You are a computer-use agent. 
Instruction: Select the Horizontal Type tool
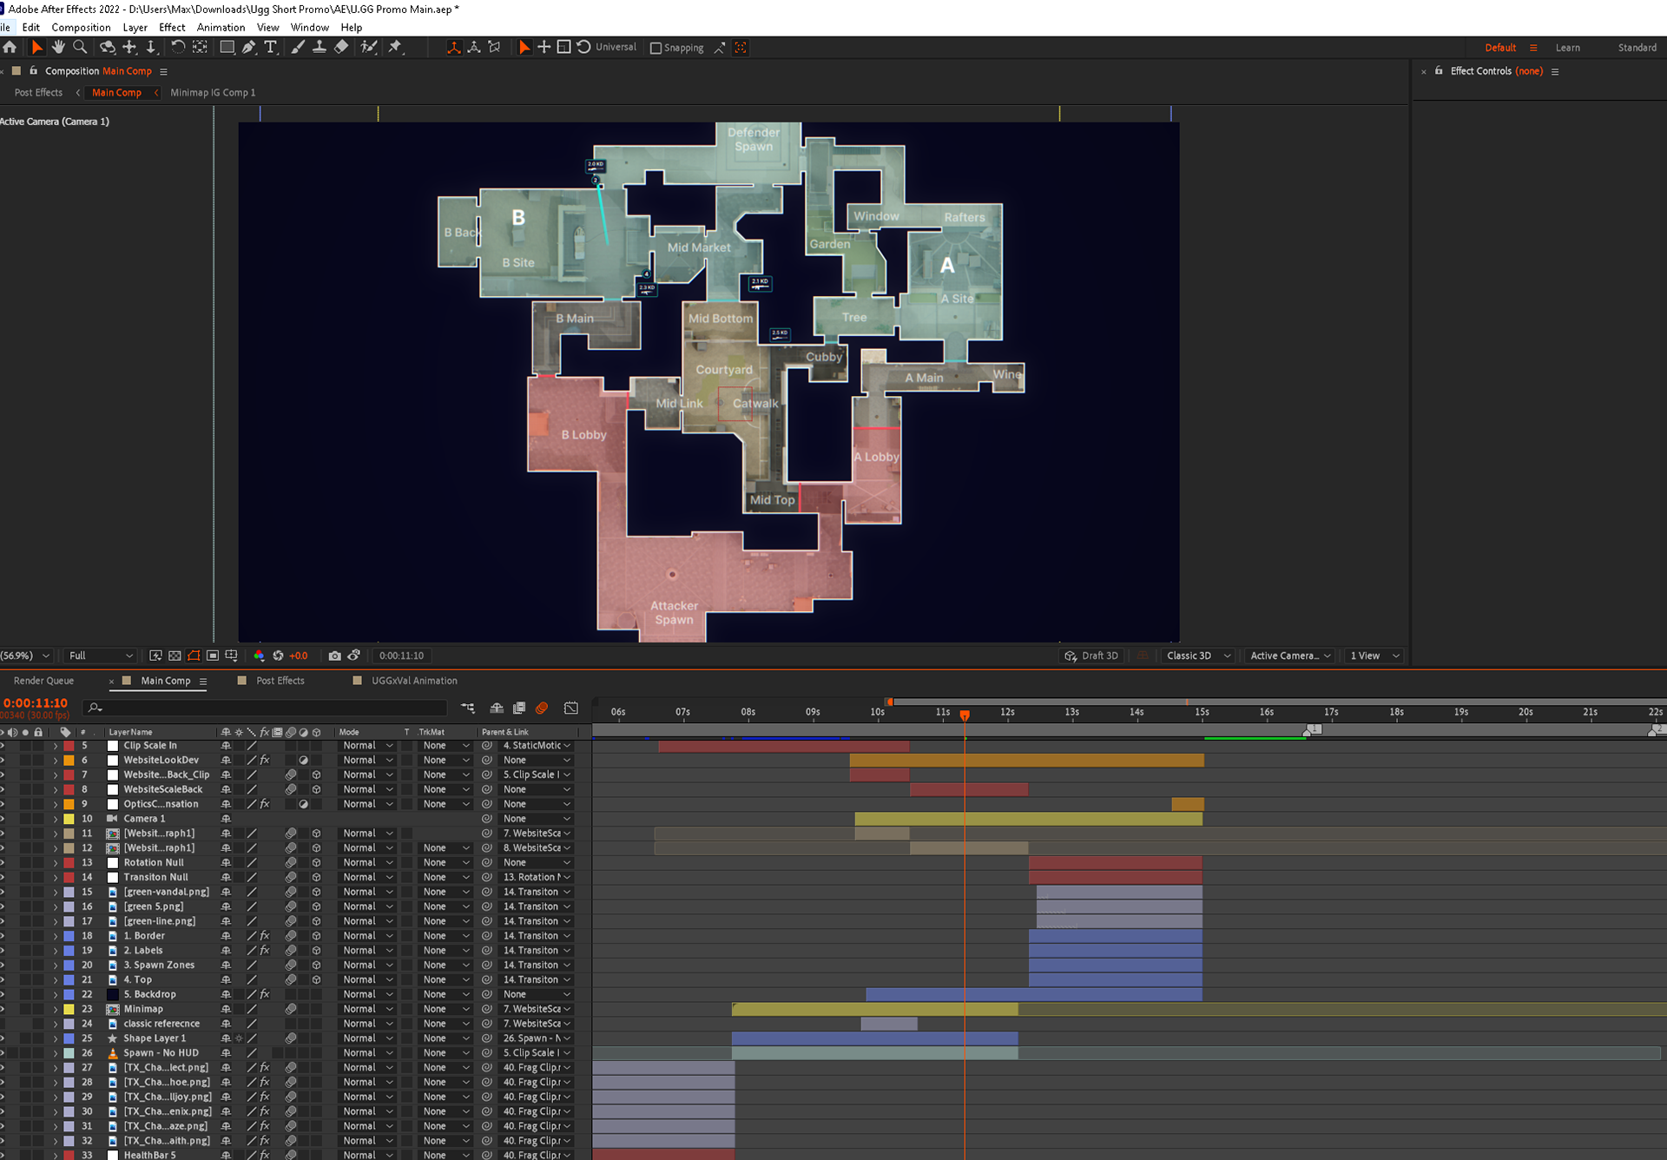(271, 48)
